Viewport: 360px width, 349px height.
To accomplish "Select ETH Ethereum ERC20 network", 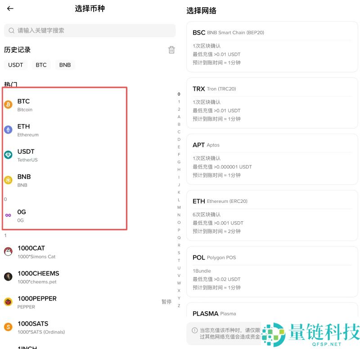I will (x=272, y=215).
